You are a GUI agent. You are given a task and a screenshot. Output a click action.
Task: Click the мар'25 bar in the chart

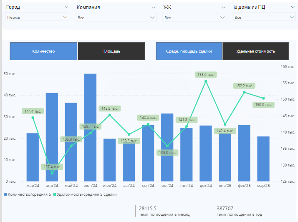coord(263,159)
